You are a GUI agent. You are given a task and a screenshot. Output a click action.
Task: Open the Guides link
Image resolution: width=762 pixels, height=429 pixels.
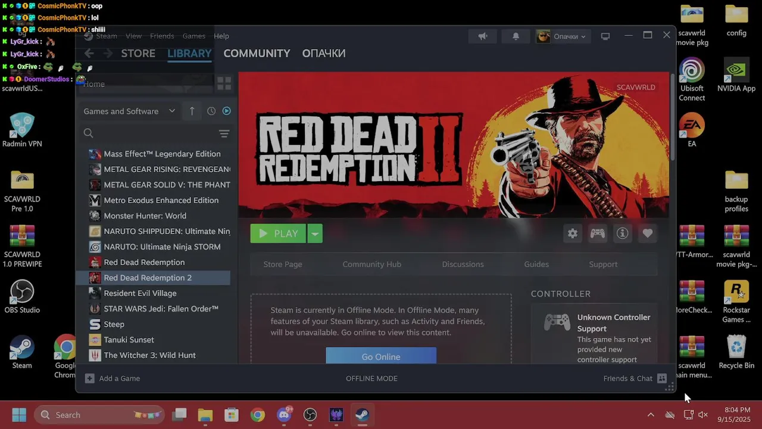click(536, 264)
